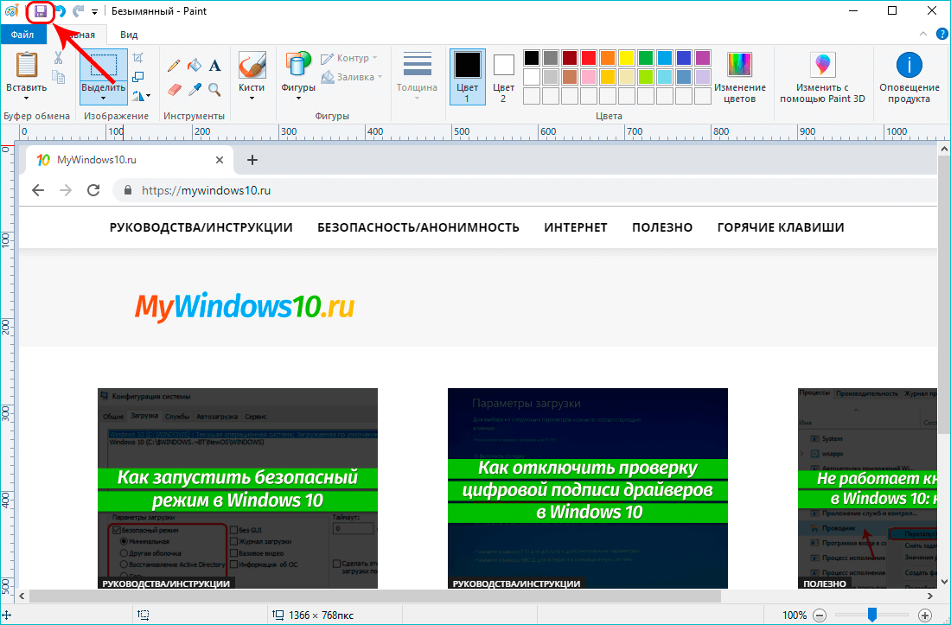Select the Pencil tool
951x625 pixels.
tap(174, 65)
